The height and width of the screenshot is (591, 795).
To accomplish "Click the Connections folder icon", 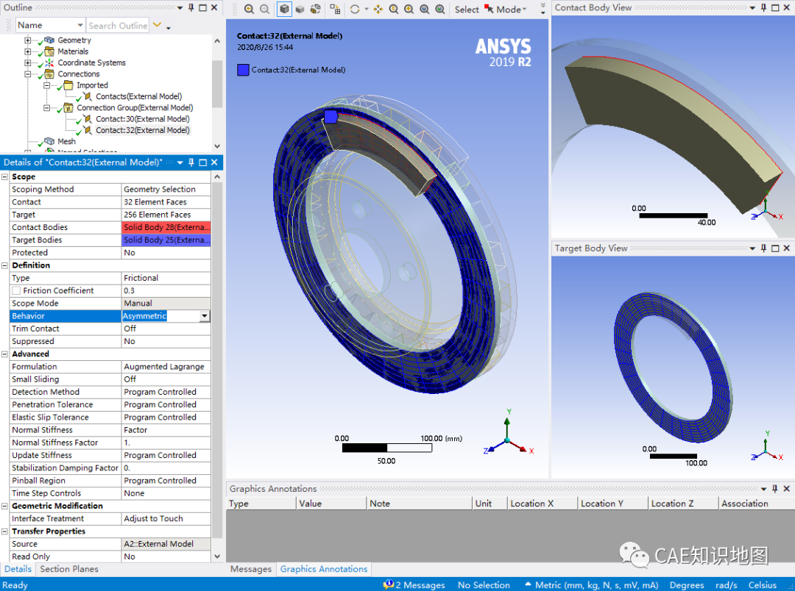I will [49, 74].
